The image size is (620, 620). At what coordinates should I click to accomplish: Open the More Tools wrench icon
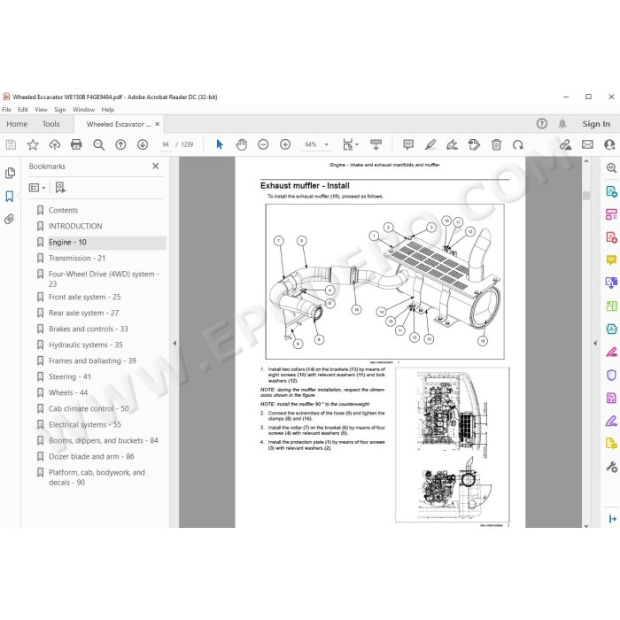pos(611,467)
